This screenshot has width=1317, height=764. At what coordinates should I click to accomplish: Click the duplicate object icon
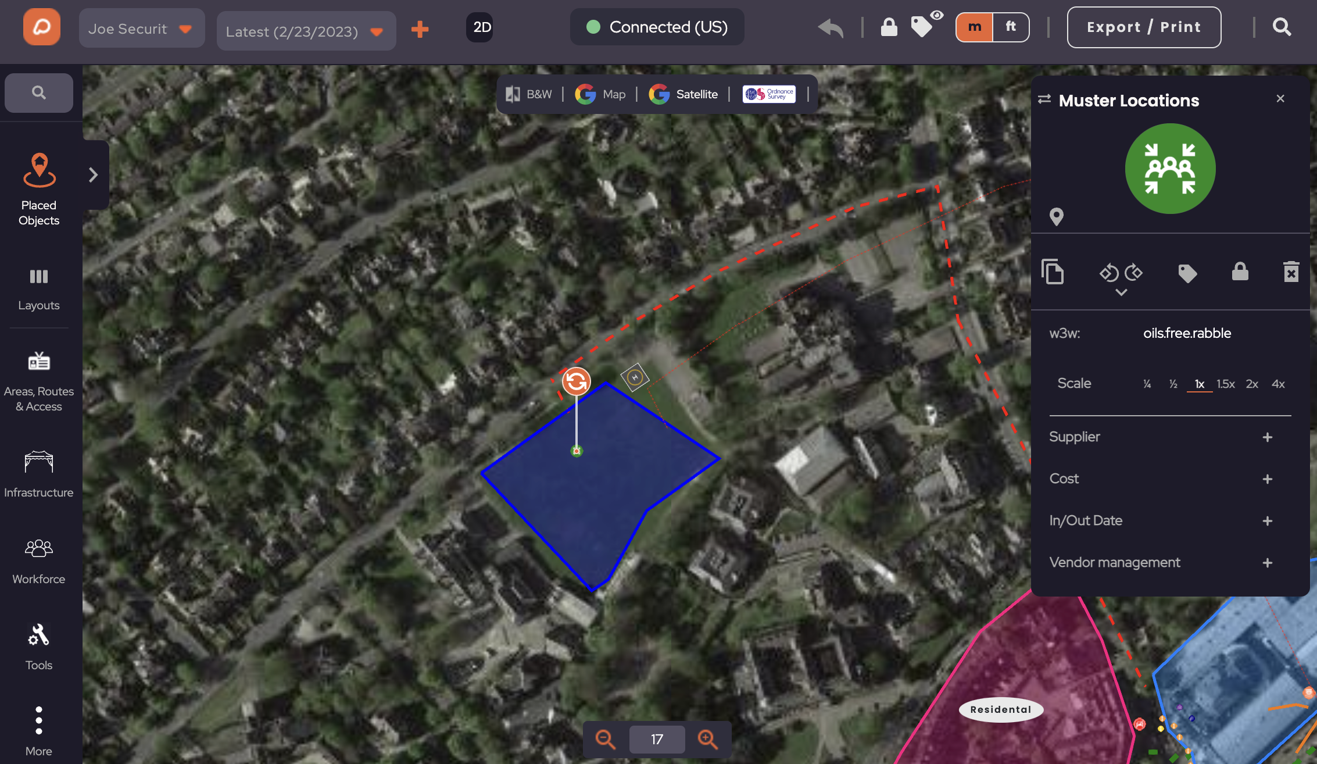(x=1053, y=272)
